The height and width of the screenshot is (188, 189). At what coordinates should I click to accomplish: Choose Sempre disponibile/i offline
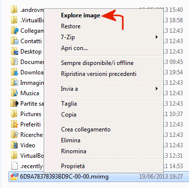tap(97, 63)
